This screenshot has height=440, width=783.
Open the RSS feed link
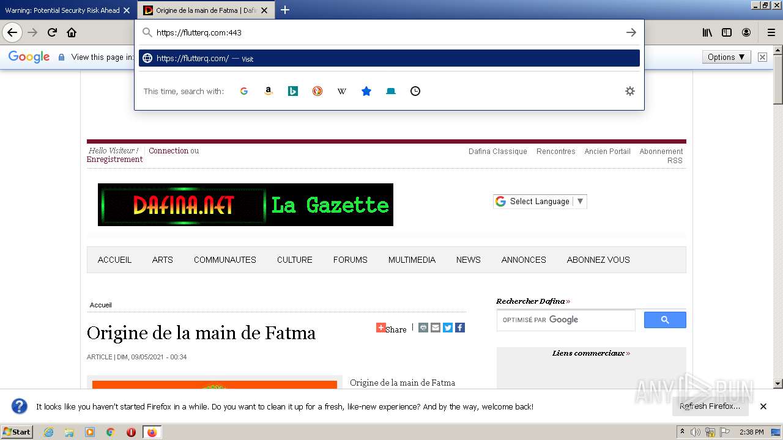tap(675, 161)
